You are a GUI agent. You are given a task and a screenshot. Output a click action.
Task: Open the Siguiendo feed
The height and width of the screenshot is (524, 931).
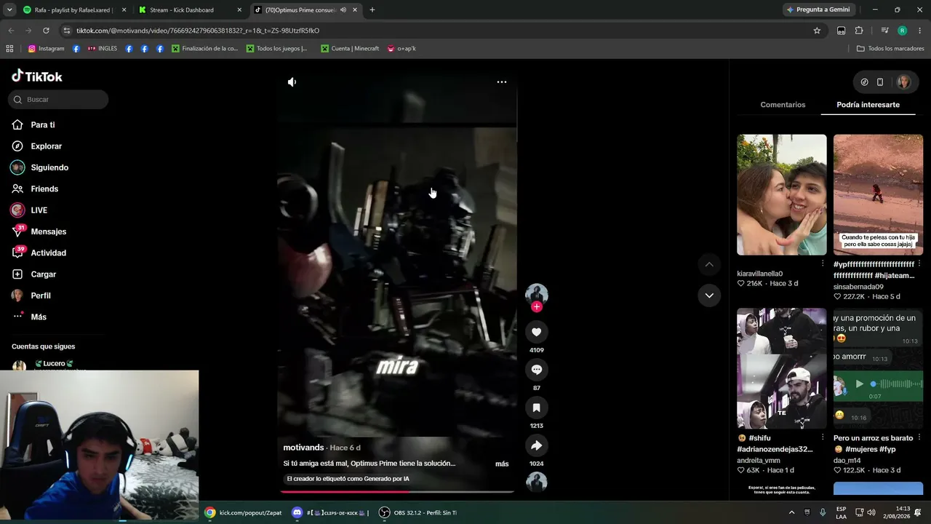[x=48, y=167]
